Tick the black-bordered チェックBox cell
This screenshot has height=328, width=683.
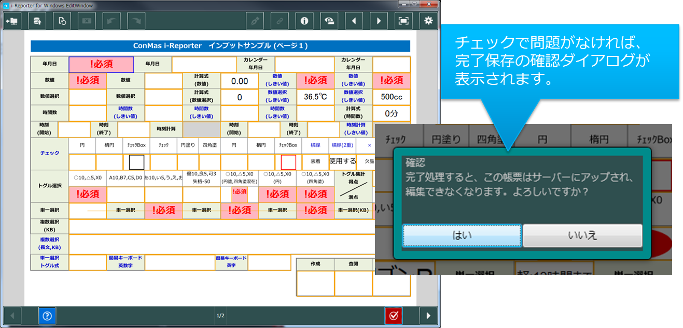[x=136, y=162]
